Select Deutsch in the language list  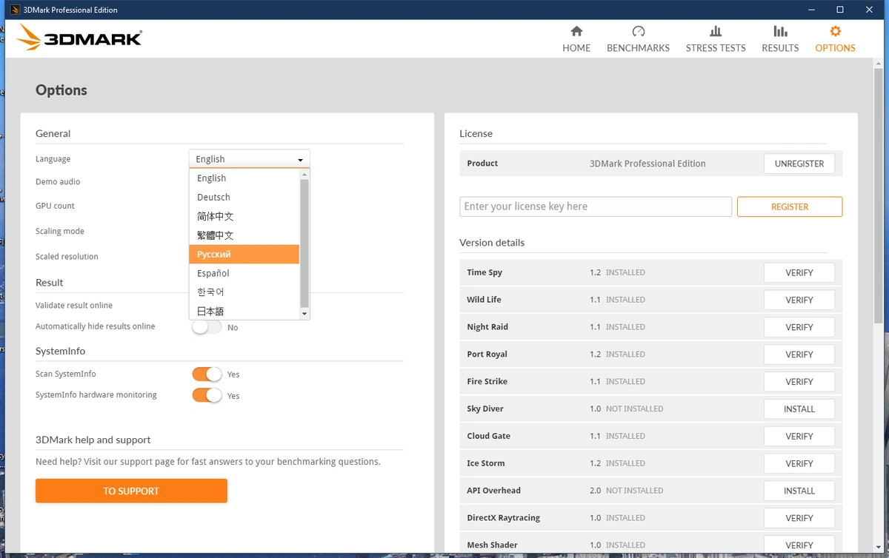[244, 198]
